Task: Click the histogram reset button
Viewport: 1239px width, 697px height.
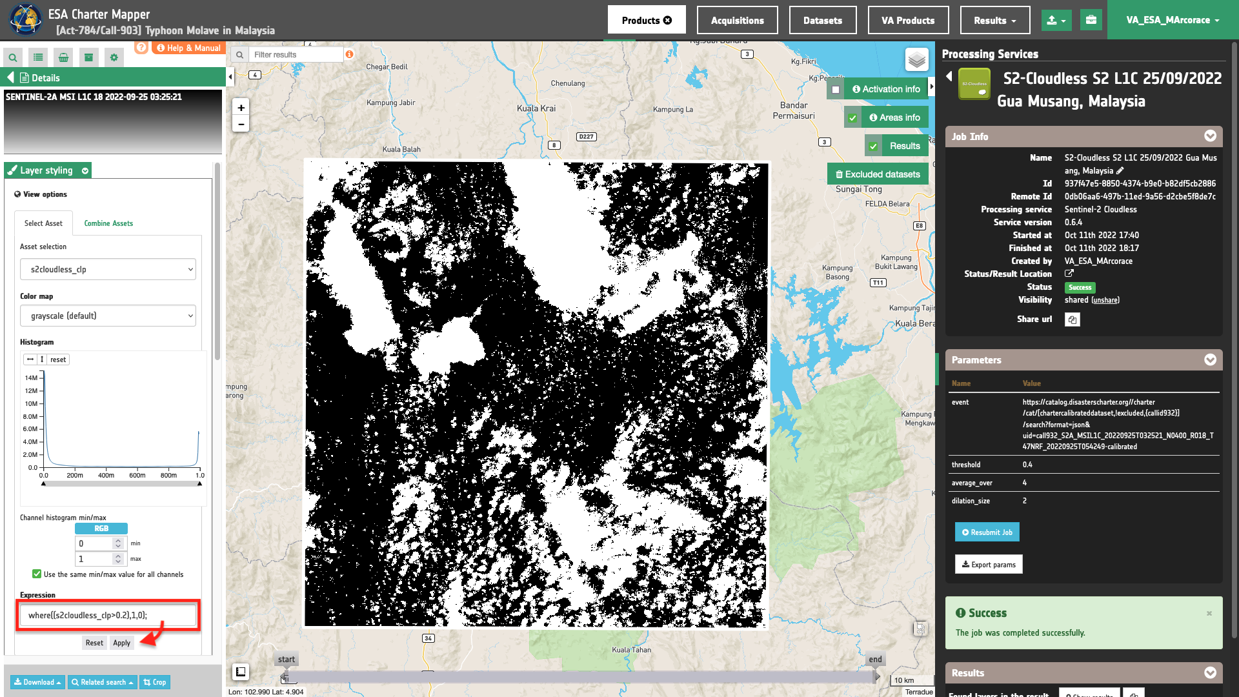Action: 58,359
